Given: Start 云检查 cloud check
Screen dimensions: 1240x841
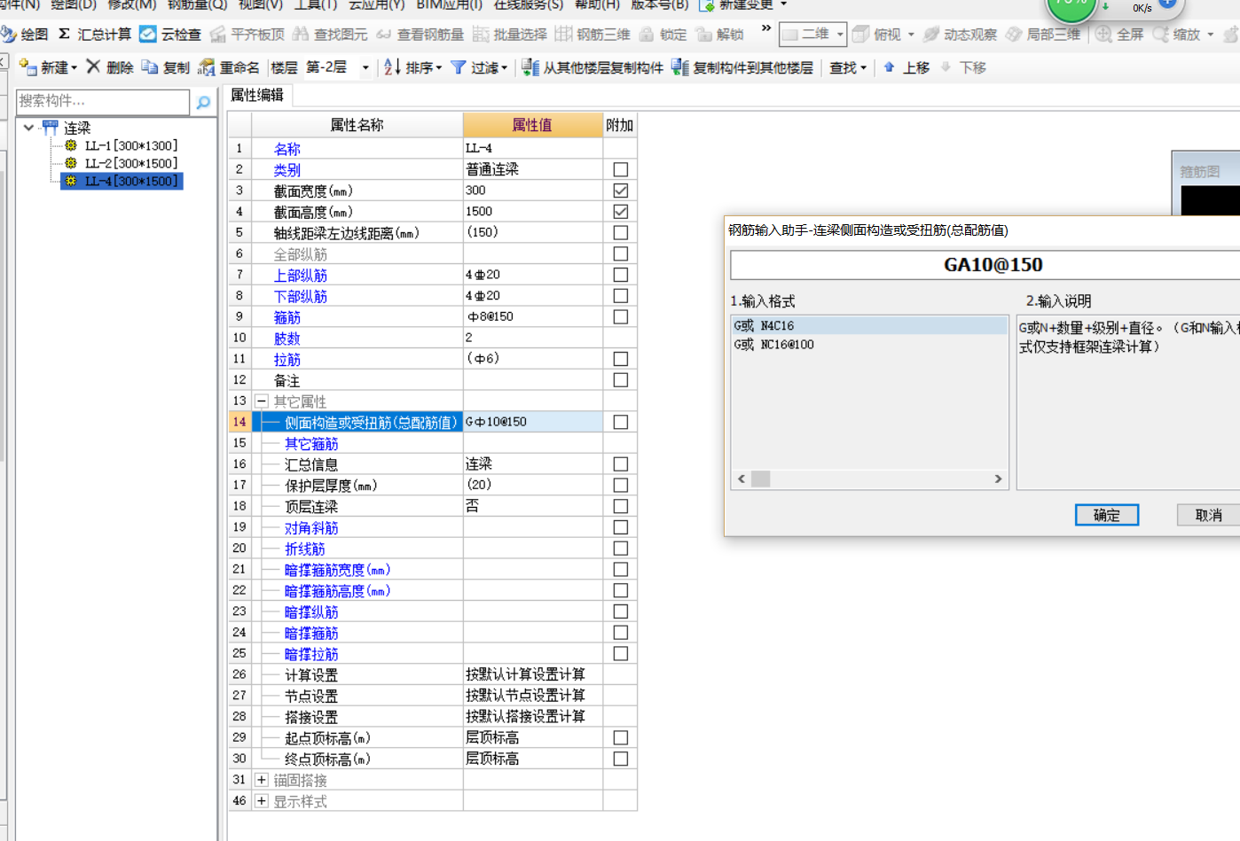Looking at the screenshot, I should (x=170, y=35).
